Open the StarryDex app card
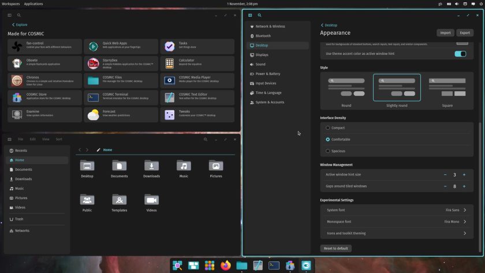Screen dimensions: 485x273 click(121, 63)
